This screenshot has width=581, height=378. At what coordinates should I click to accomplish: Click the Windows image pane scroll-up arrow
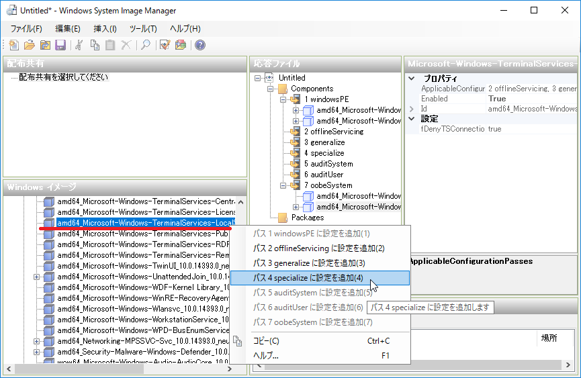(x=241, y=201)
